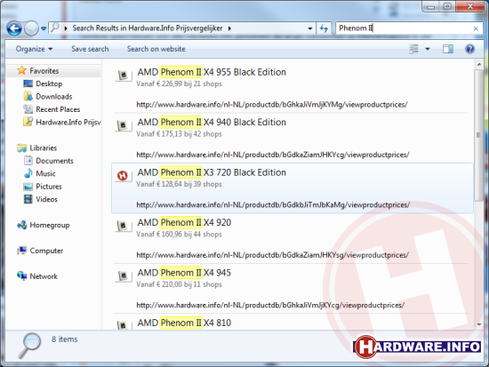The height and width of the screenshot is (367, 489).
Task: Open the Help question mark icon
Action: tap(469, 49)
